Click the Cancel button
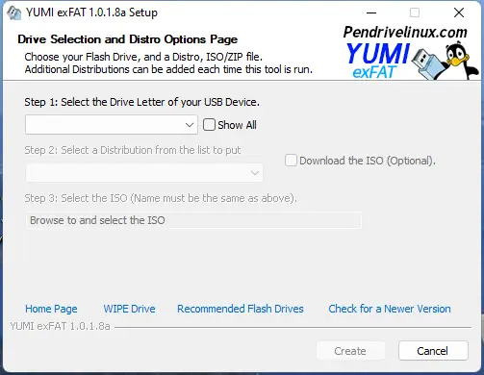This screenshot has height=375, width=484. click(x=433, y=351)
